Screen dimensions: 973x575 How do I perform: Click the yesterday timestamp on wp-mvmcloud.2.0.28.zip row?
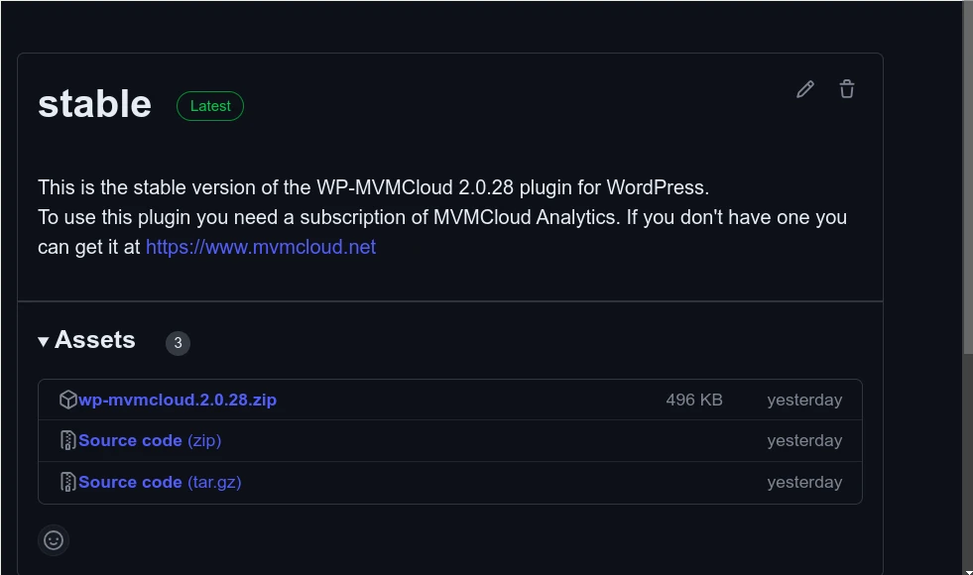tap(804, 400)
